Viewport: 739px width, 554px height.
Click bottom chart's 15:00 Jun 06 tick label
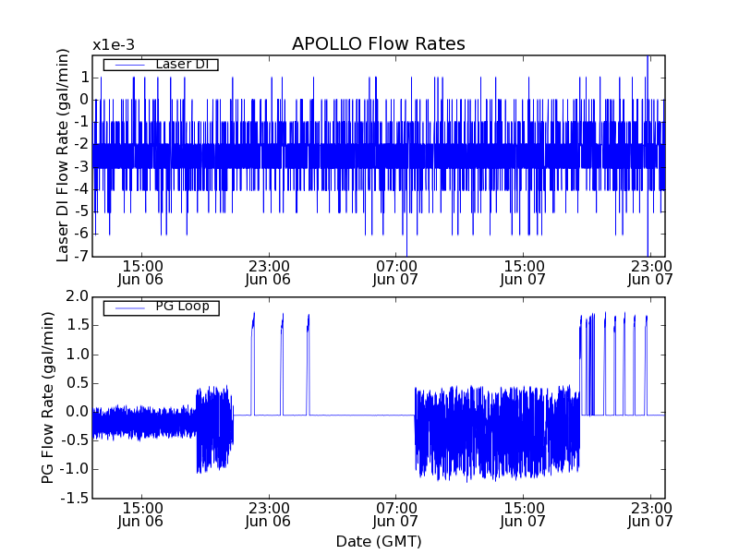tap(141, 515)
